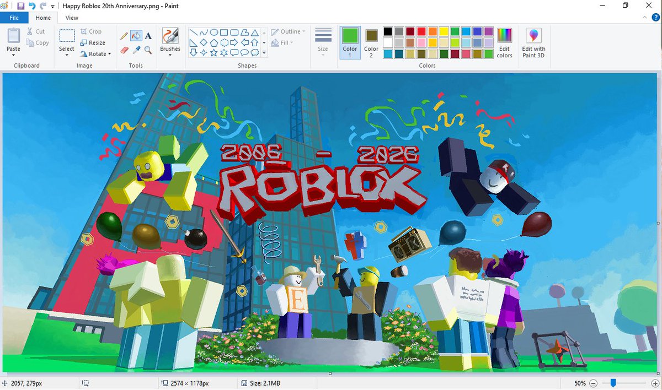Switch to the Home tab

point(43,18)
